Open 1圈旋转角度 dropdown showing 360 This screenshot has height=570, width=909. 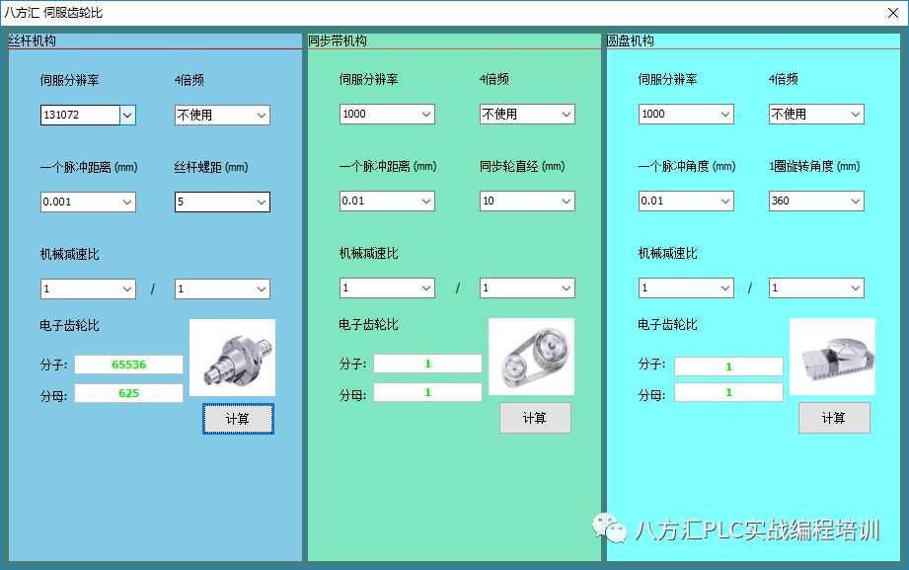pos(854,201)
